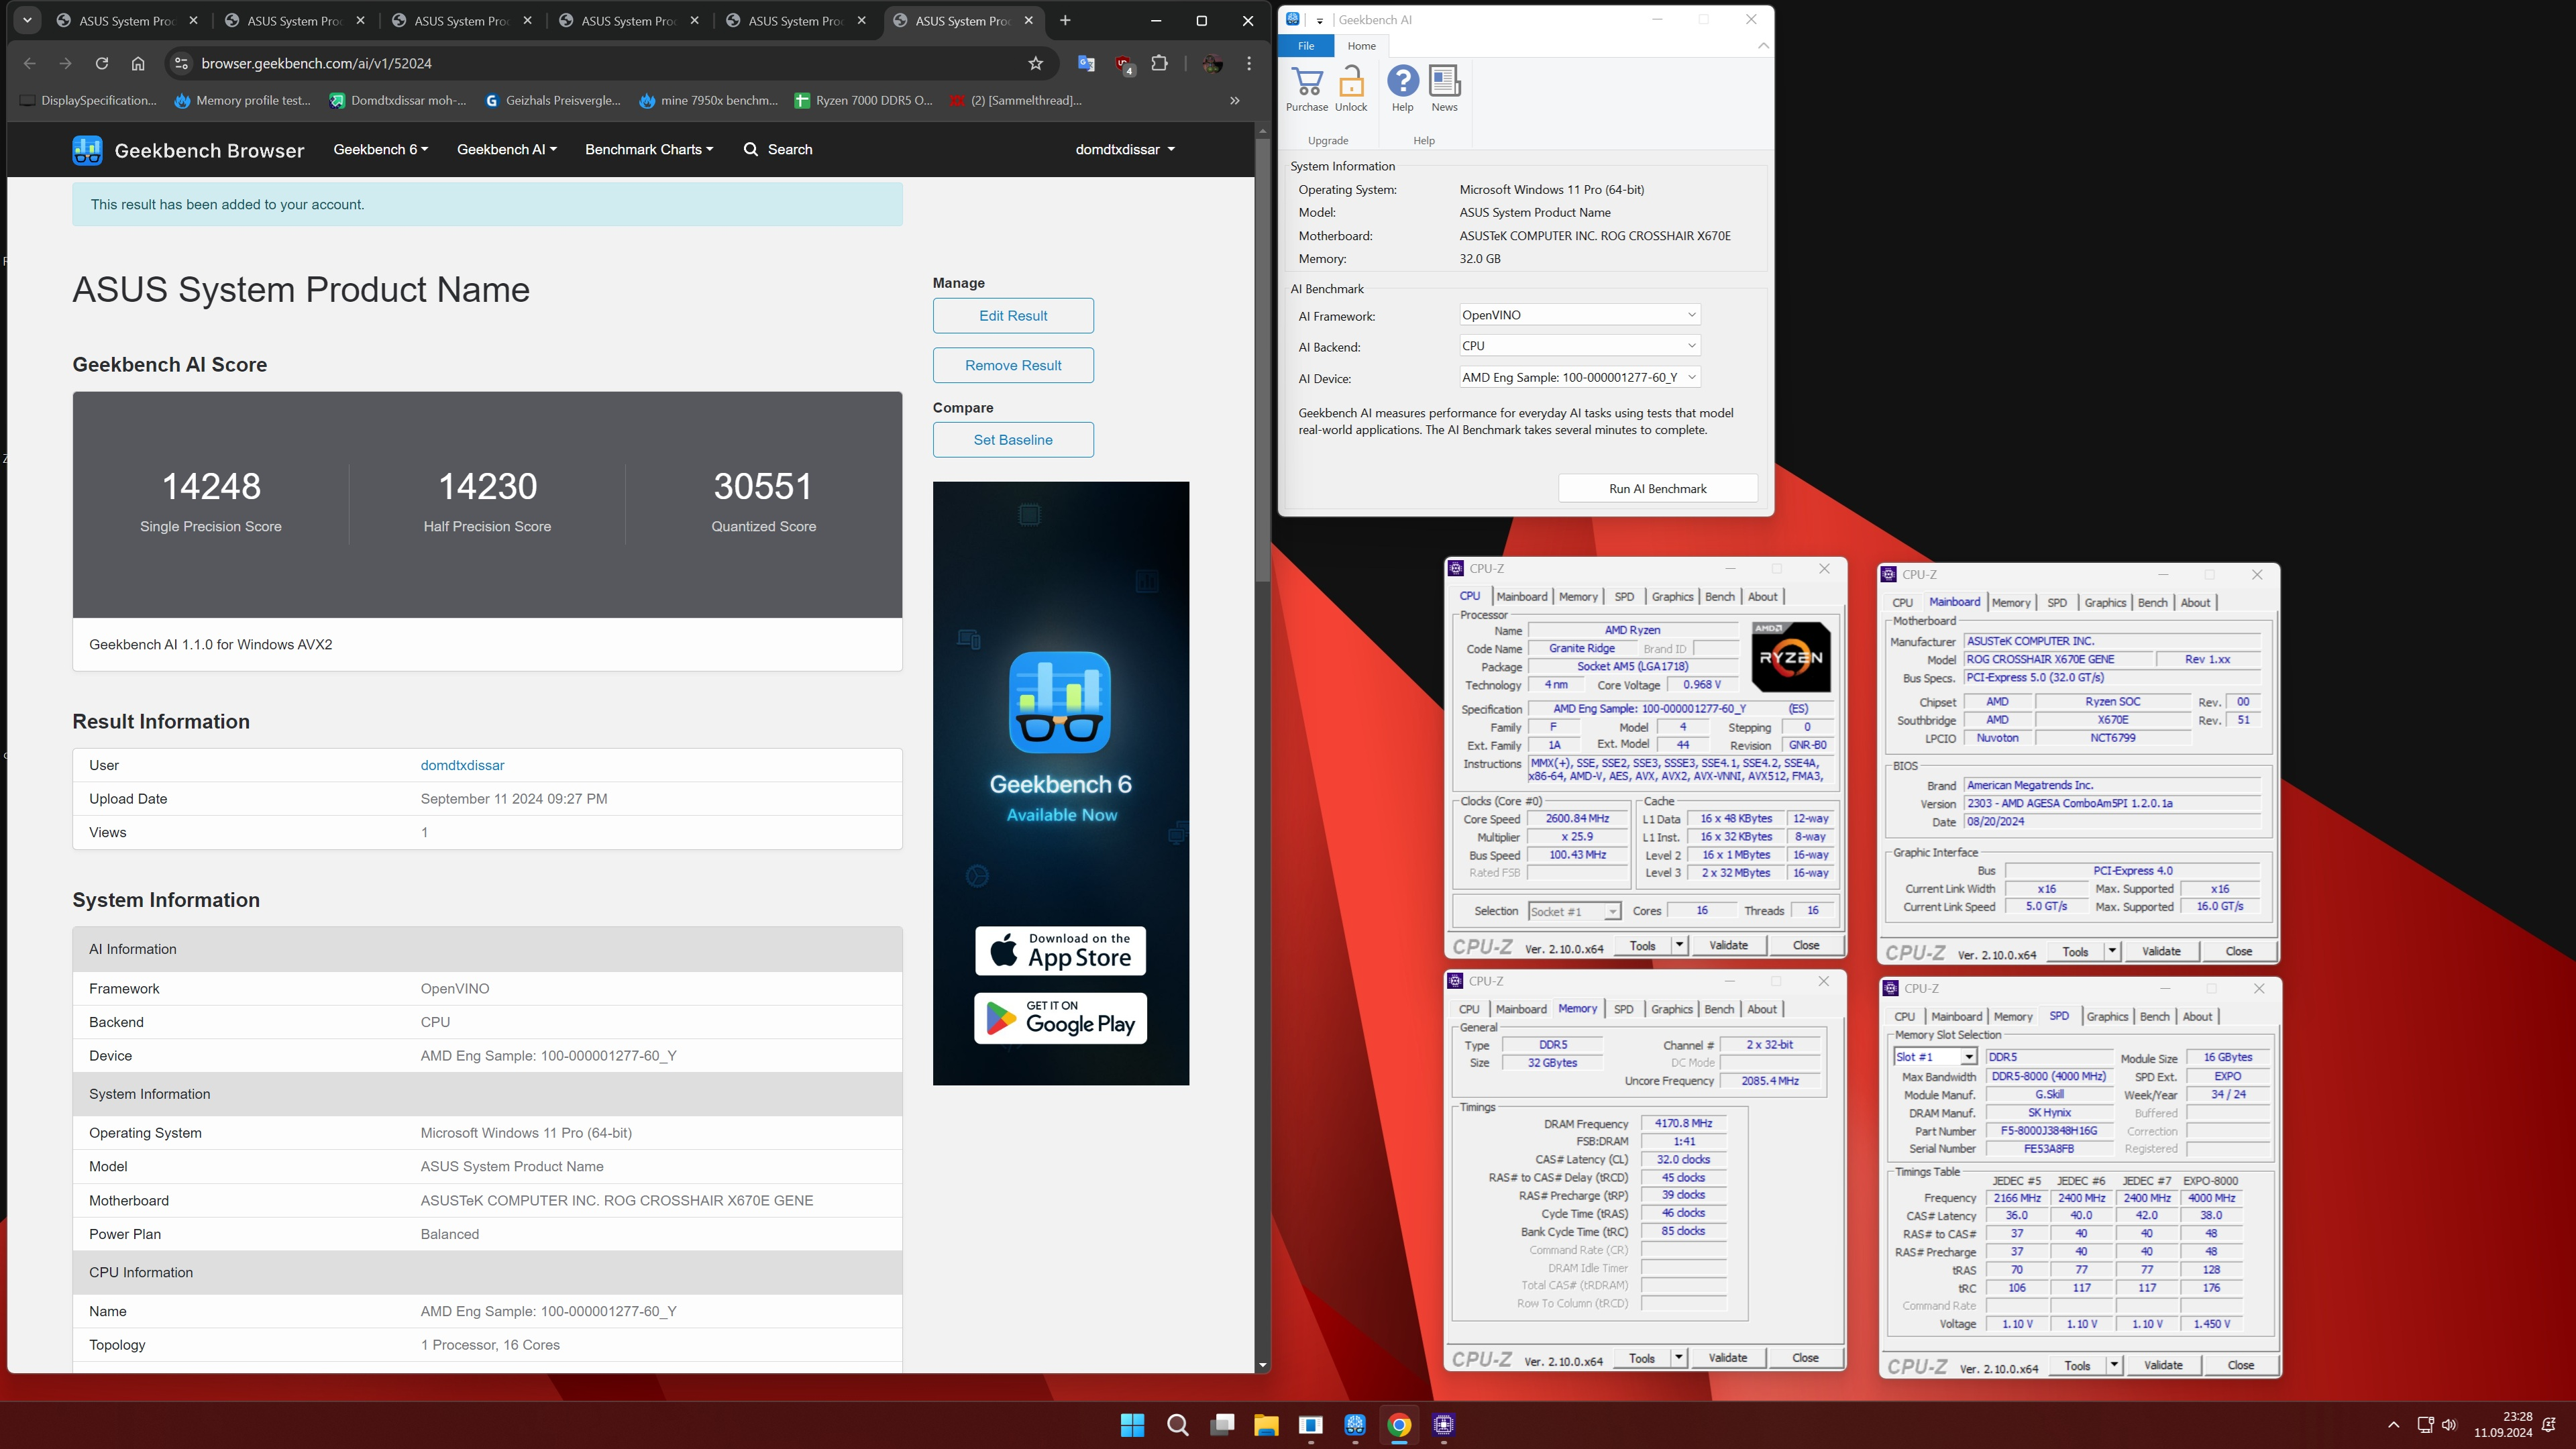Click the Chrome profile avatar icon

point(1212,63)
